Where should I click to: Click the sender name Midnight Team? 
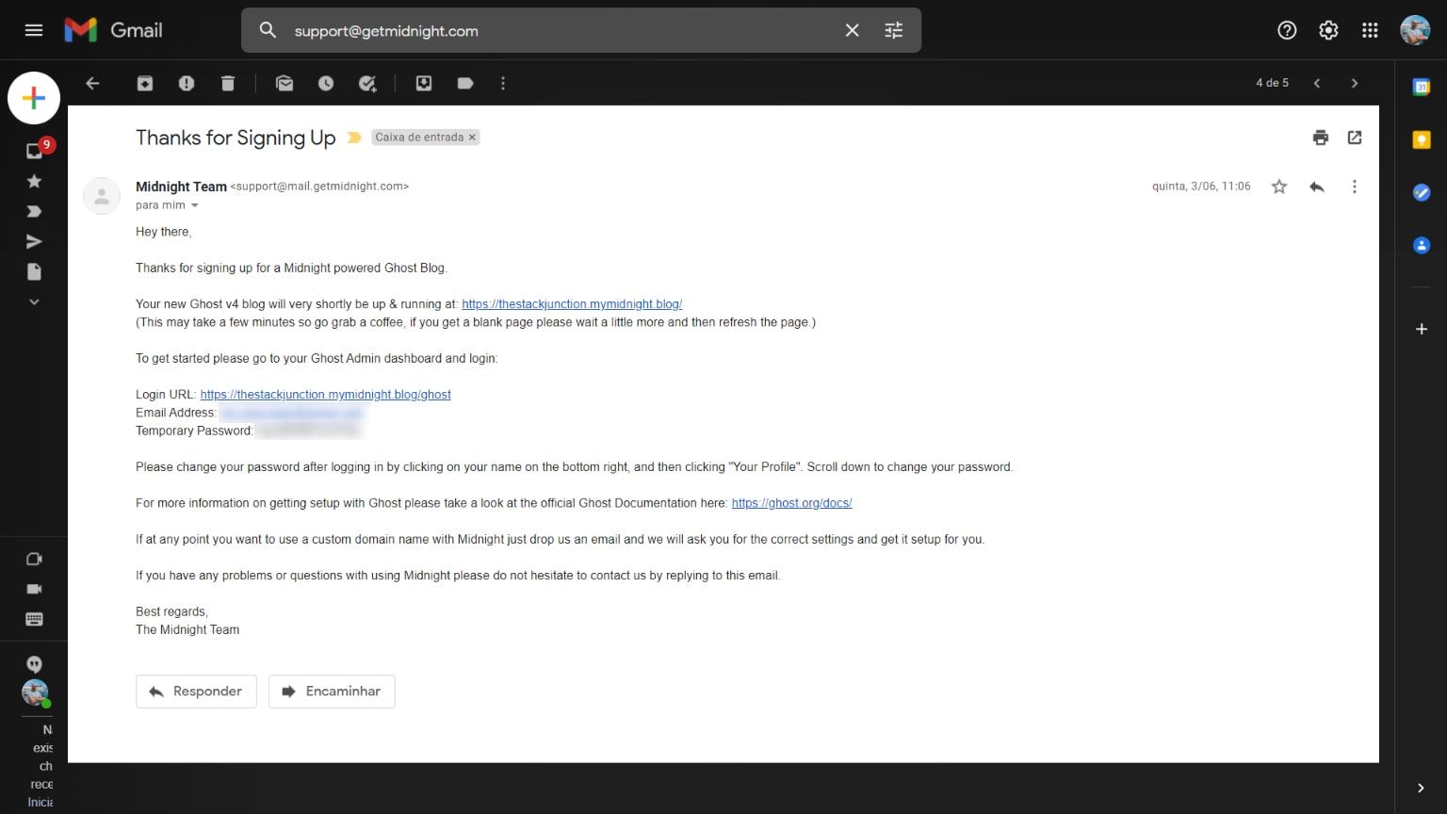click(181, 187)
